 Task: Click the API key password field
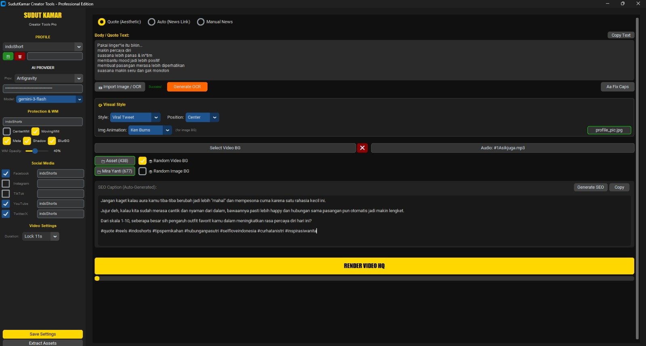(43, 88)
